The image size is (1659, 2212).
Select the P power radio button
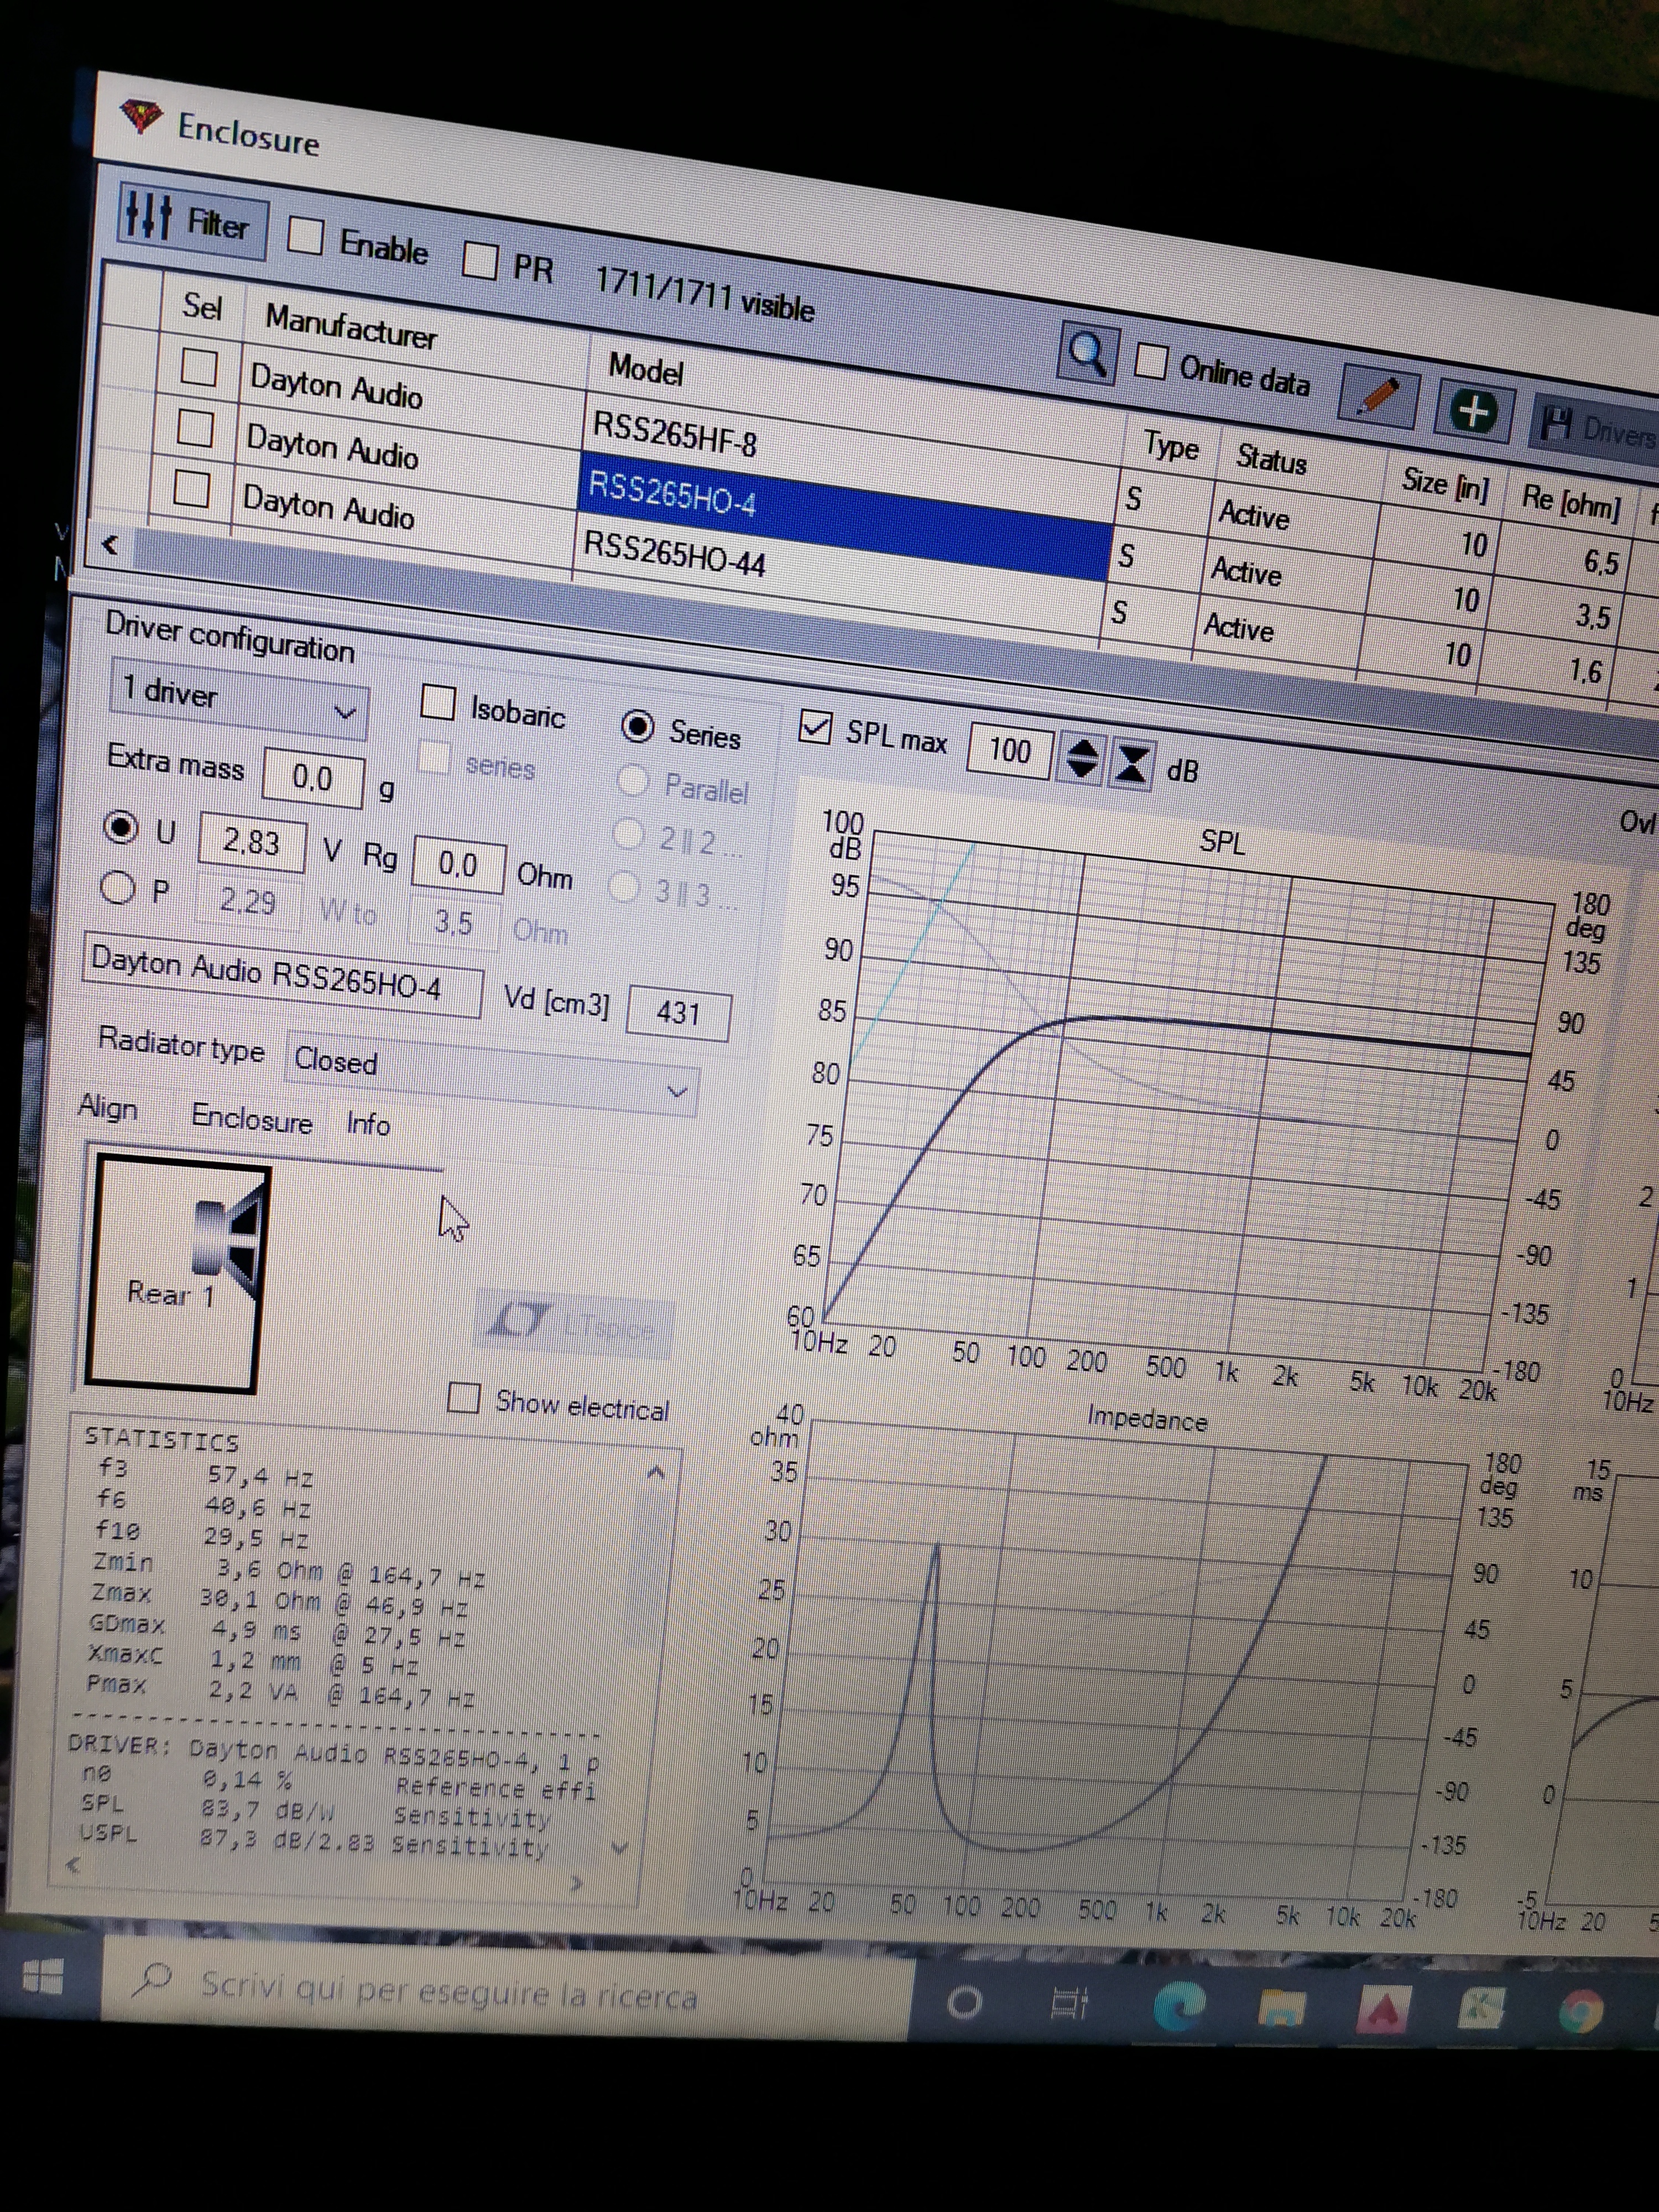point(117,887)
